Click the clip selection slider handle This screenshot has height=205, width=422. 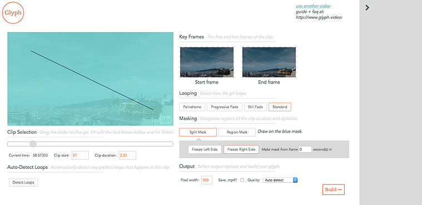click(x=33, y=144)
